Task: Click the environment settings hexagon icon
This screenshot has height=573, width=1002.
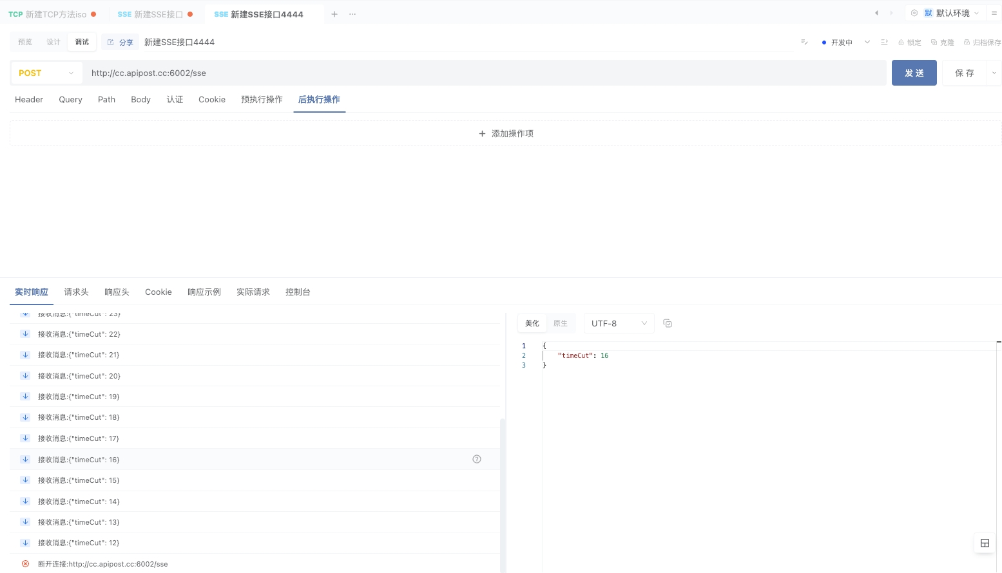Action: (914, 13)
